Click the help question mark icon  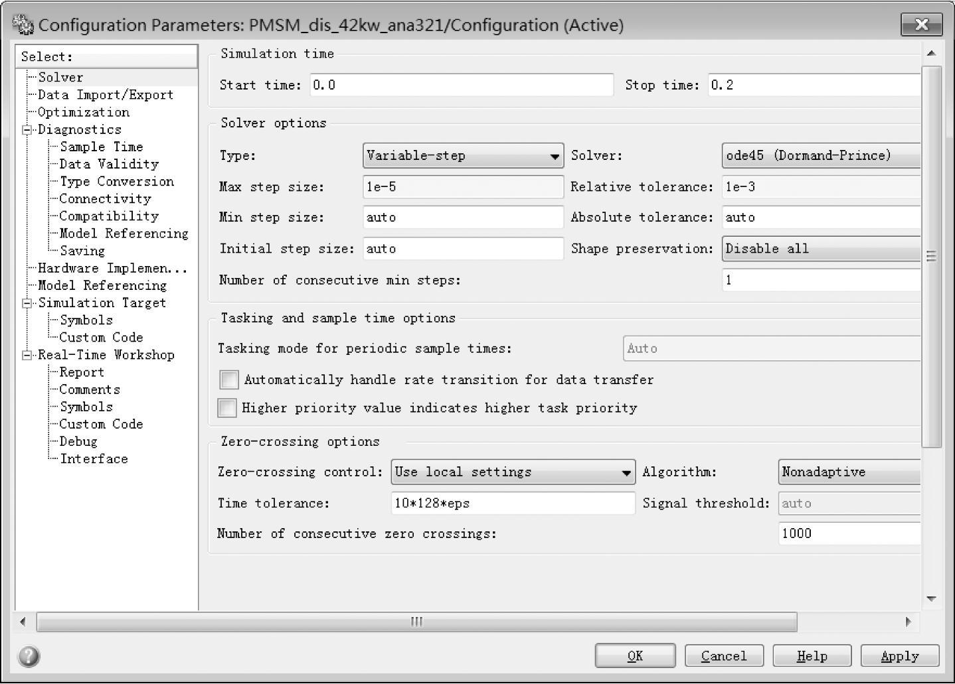29,656
